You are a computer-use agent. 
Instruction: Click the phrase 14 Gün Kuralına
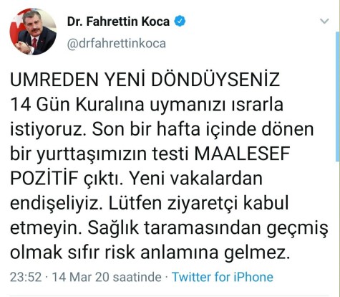coord(77,105)
